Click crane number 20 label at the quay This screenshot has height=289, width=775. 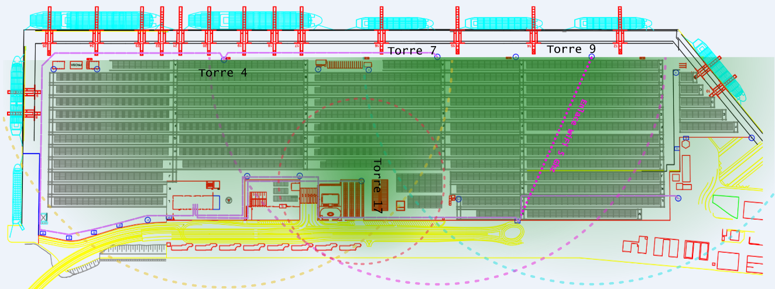coord(205,45)
